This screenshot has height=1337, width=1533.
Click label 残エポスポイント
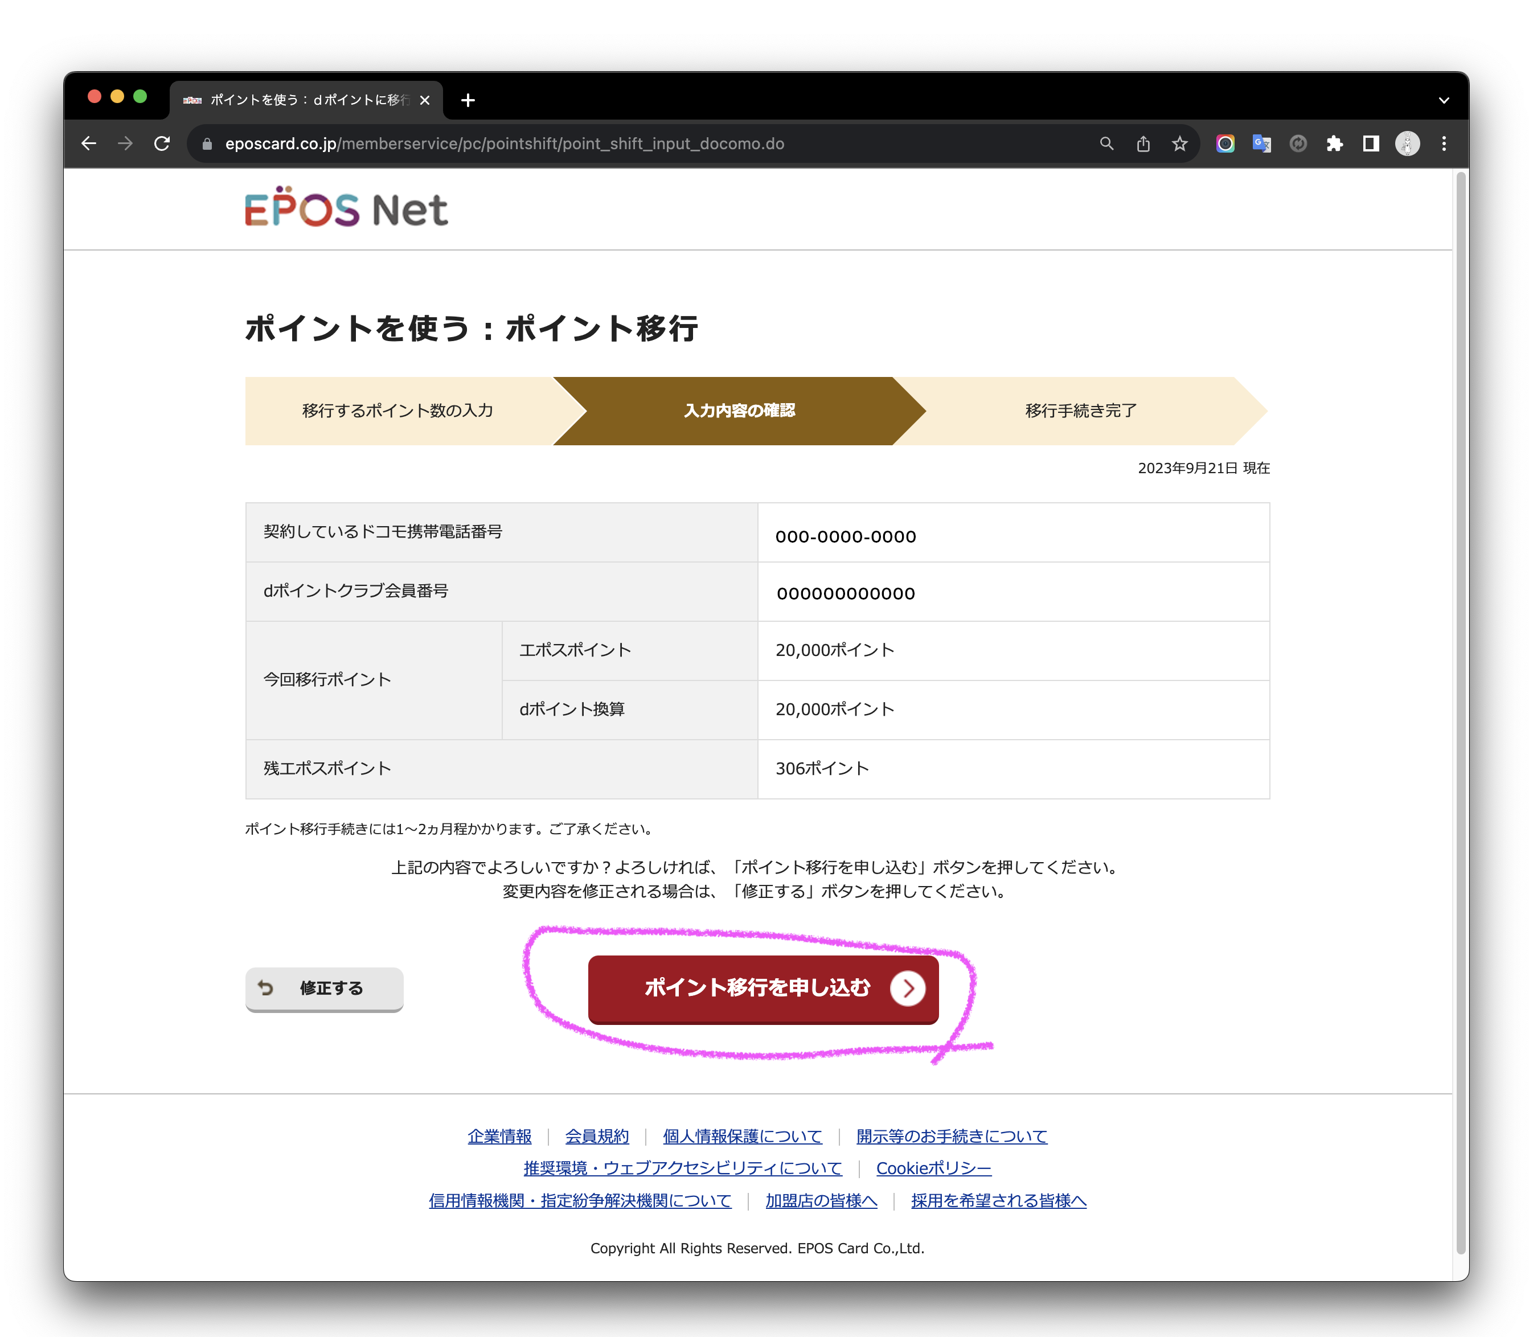327,769
